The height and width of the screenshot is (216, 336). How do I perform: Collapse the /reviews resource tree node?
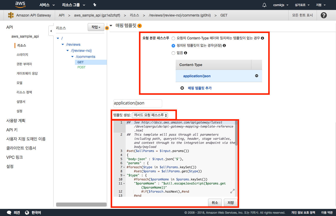coord(63,44)
